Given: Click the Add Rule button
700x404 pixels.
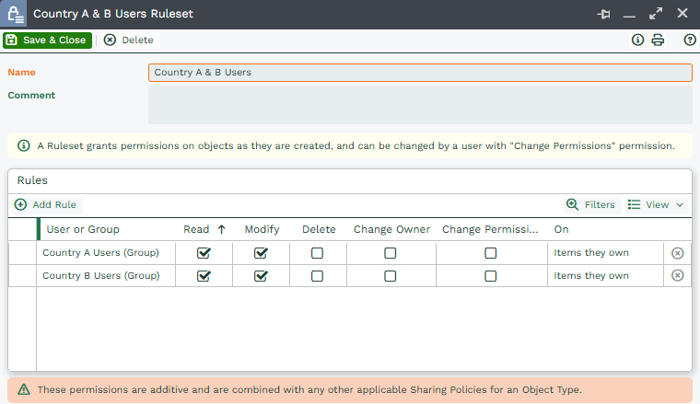Looking at the screenshot, I should tap(46, 204).
